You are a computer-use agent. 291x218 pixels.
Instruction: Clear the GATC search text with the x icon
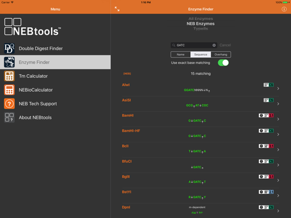point(214,45)
